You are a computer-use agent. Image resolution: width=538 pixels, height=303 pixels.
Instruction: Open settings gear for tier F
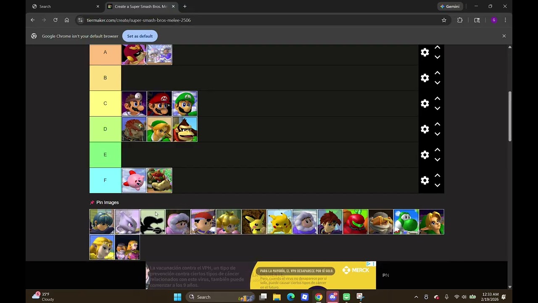point(425,181)
